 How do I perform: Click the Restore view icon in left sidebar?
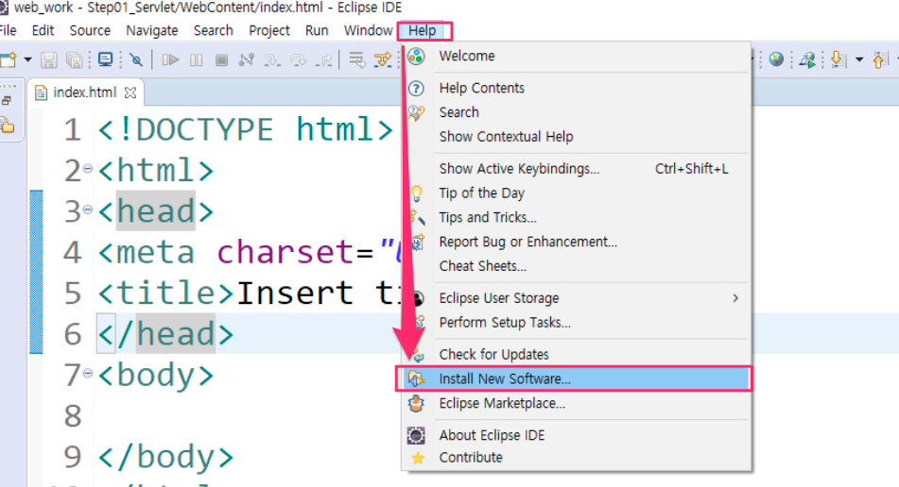7,101
